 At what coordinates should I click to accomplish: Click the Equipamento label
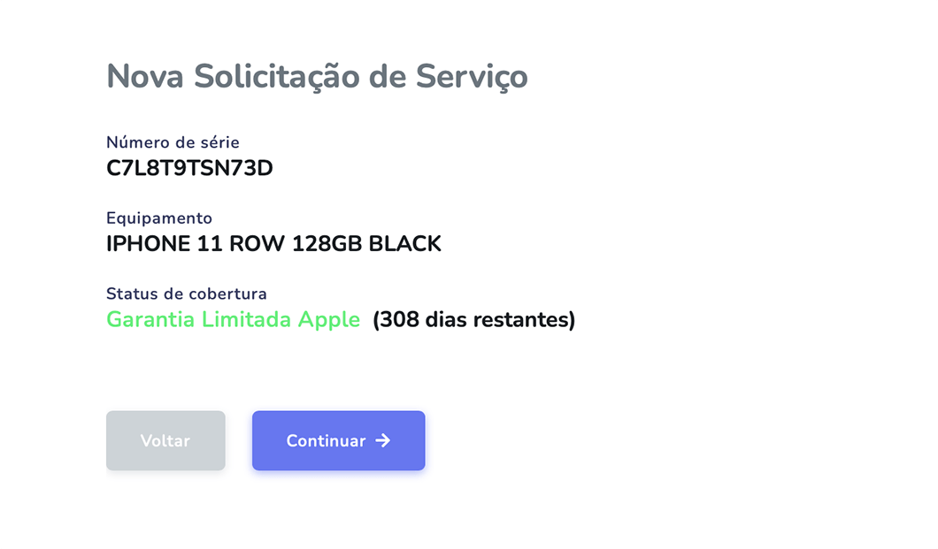[159, 218]
